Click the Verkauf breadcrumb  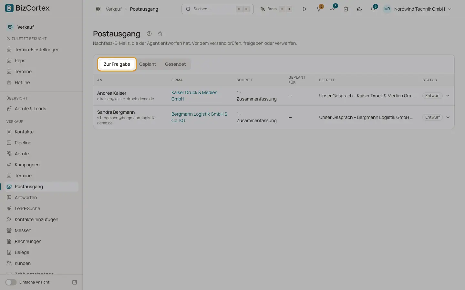pos(114,9)
